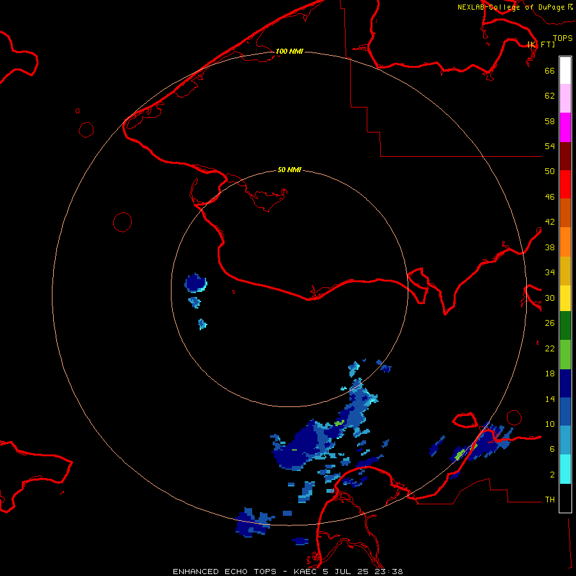Click the "[K FT]" units label
Viewport: 576px width, 576px height.
(x=541, y=44)
